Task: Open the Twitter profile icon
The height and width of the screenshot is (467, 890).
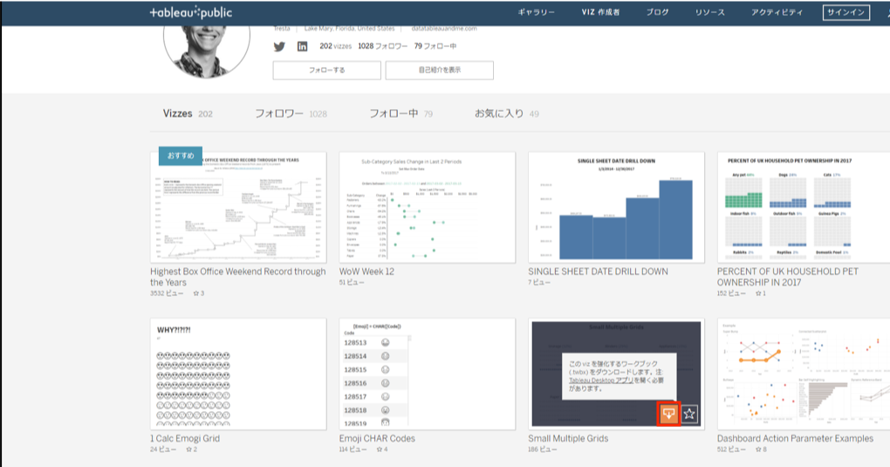Action: (279, 46)
